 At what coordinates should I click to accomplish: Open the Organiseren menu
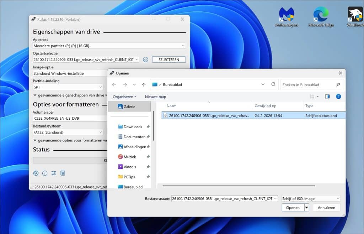click(x=124, y=96)
